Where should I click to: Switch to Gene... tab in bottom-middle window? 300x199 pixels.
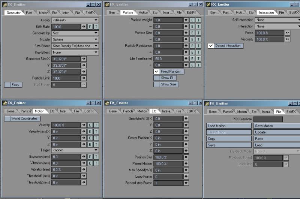(x=114, y=111)
